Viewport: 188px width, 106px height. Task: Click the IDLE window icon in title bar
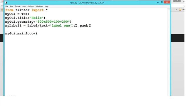click(6, 3)
